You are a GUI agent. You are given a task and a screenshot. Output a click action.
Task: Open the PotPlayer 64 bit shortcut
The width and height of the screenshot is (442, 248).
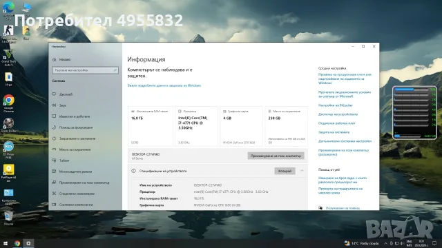[8, 169]
